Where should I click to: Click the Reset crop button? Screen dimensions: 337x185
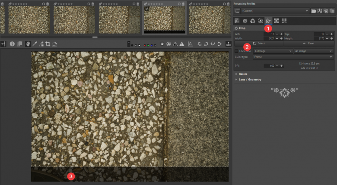[309, 43]
